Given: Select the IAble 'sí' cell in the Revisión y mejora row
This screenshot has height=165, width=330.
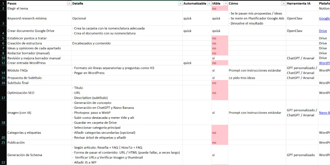Looking at the screenshot, I should click(220, 58).
